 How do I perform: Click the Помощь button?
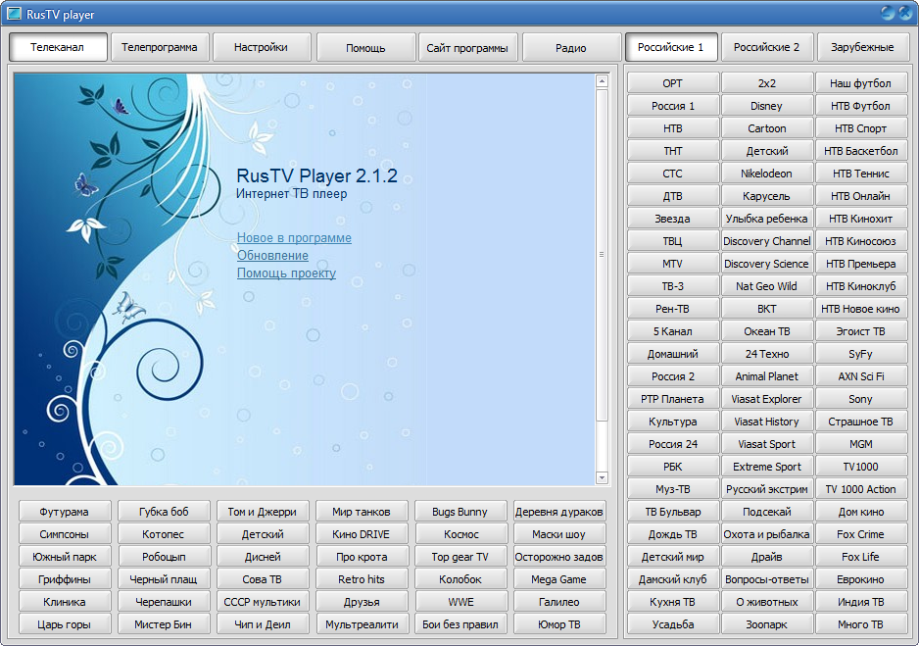[x=365, y=48]
